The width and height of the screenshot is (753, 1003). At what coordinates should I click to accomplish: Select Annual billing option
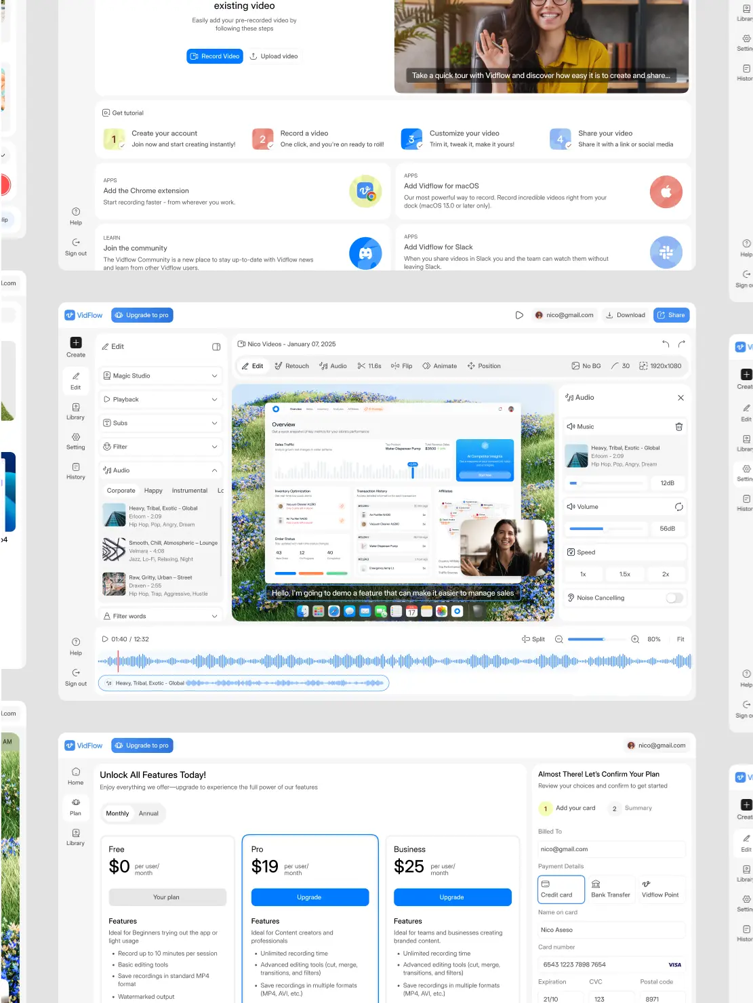(148, 813)
